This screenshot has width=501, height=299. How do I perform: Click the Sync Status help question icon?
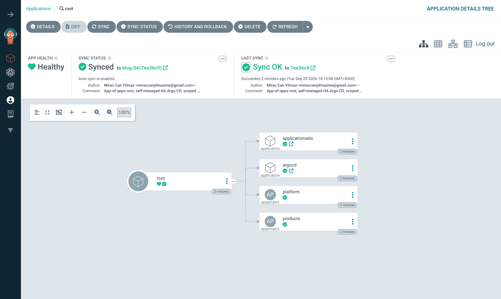point(109,58)
